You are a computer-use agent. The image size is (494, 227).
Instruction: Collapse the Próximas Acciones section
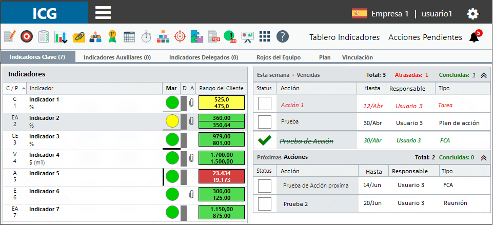(484, 158)
